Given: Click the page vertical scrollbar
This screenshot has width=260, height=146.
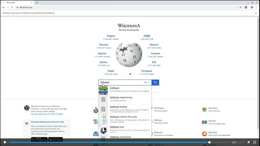Looking at the screenshot, I should coord(258,73).
